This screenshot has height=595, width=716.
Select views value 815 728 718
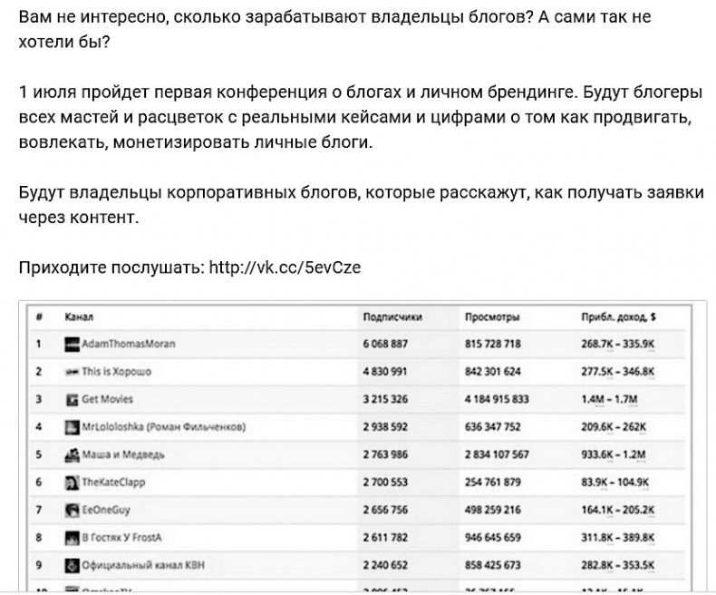[493, 344]
